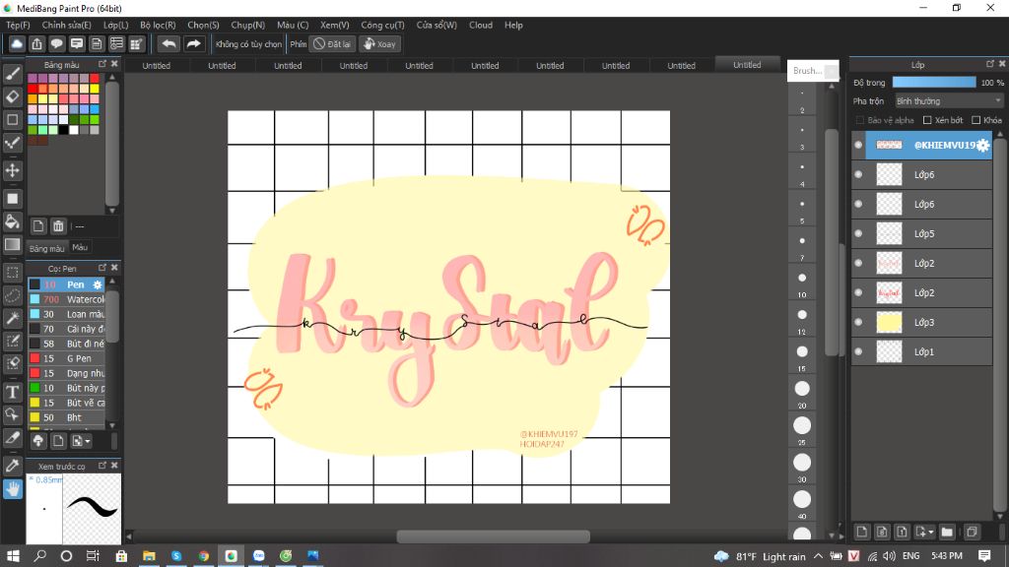Select the Watercolor brush row
The image size is (1009, 567).
point(66,299)
